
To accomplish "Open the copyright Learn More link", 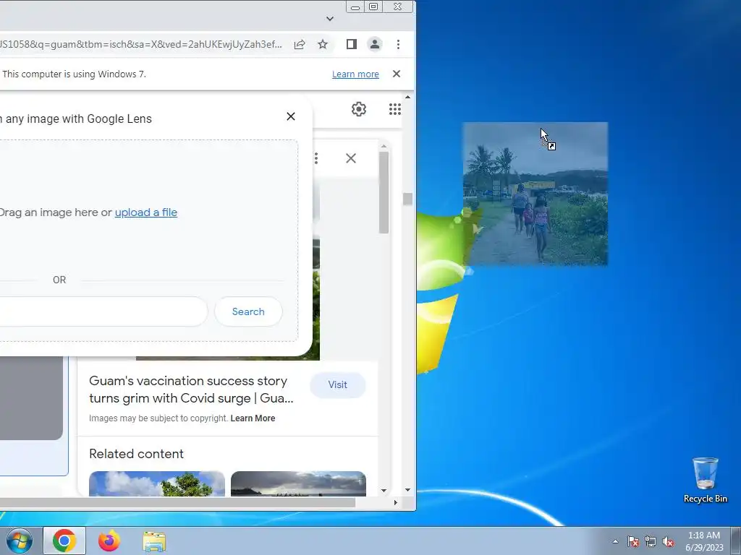I will click(x=253, y=418).
